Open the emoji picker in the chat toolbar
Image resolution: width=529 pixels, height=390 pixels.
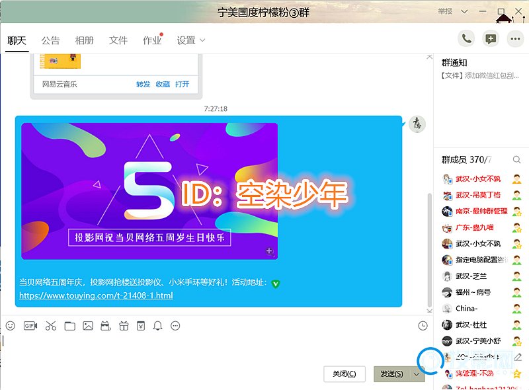coord(11,326)
